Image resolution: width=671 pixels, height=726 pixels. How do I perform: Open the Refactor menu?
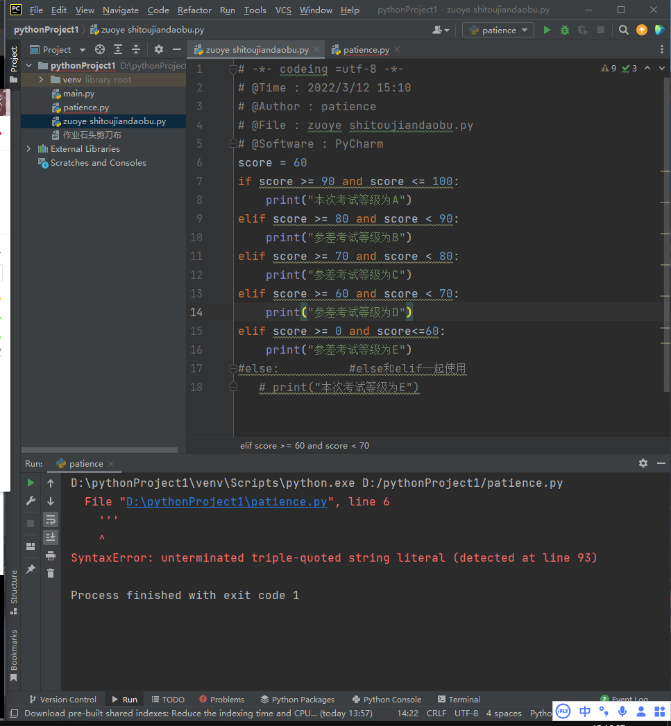[194, 10]
